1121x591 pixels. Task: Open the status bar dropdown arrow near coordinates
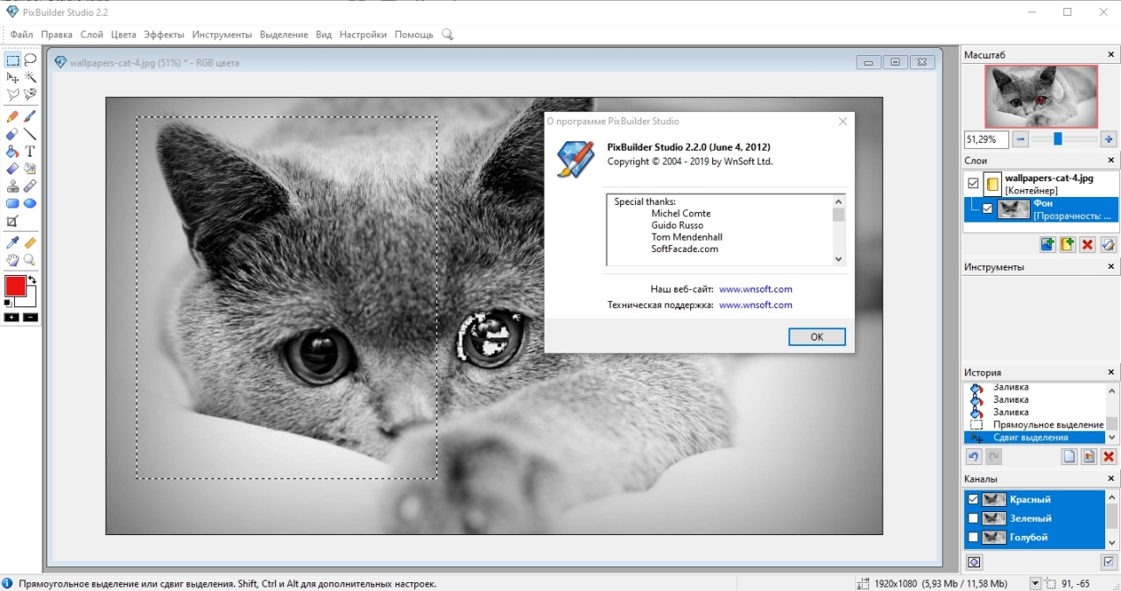tap(1036, 583)
